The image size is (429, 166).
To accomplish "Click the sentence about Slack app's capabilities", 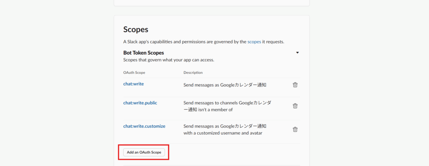I will [204, 42].
